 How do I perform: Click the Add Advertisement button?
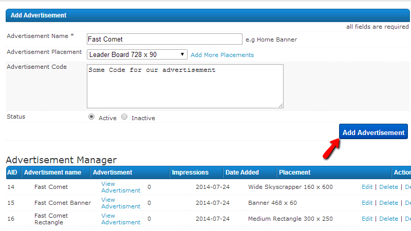click(373, 132)
